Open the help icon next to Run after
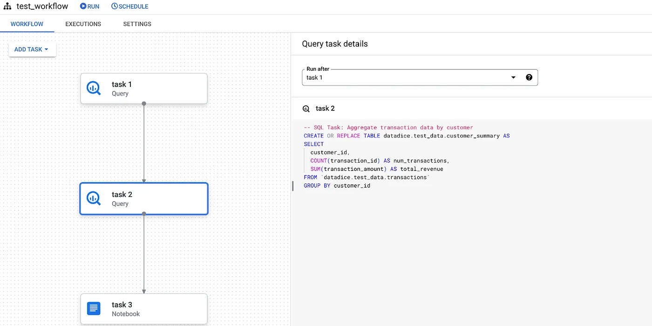652x326 pixels. tap(529, 77)
